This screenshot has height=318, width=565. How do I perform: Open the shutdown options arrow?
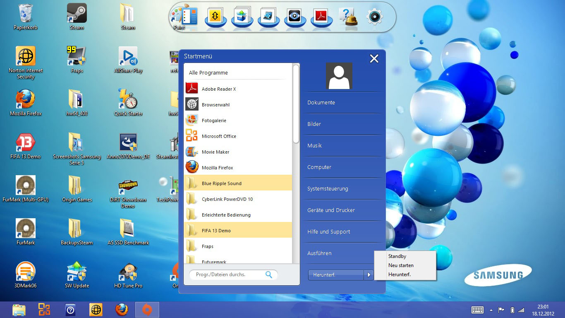pyautogui.click(x=369, y=275)
